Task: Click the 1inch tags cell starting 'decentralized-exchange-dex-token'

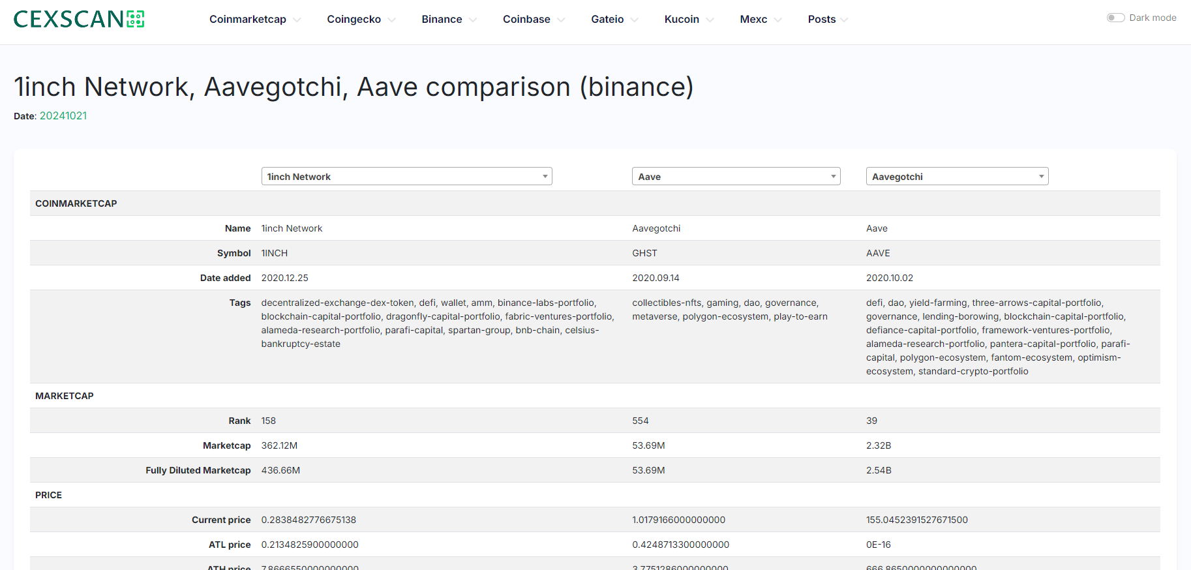Action: click(438, 323)
